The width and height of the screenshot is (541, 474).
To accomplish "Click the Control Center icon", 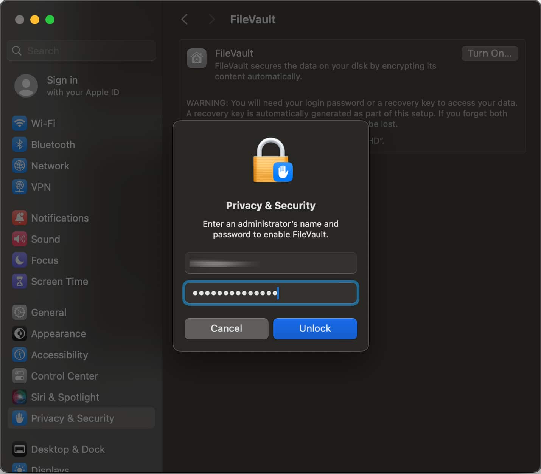I will click(x=20, y=376).
